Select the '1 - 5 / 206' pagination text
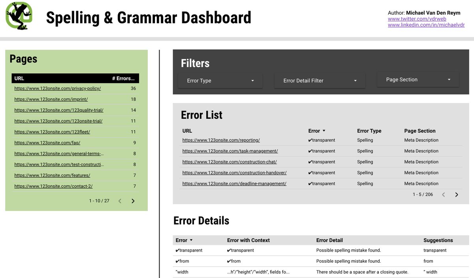Image resolution: width=474 pixels, height=278 pixels. click(423, 195)
